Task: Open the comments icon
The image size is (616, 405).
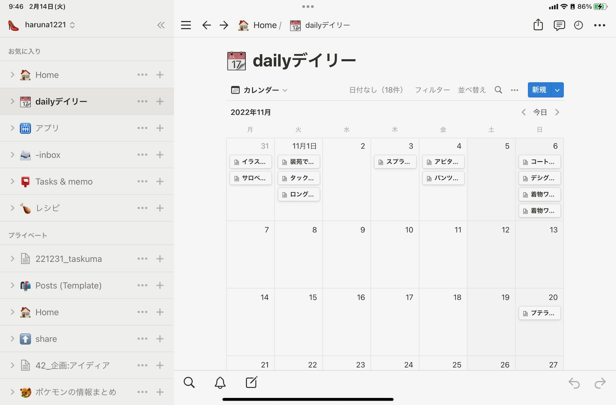Action: (559, 25)
